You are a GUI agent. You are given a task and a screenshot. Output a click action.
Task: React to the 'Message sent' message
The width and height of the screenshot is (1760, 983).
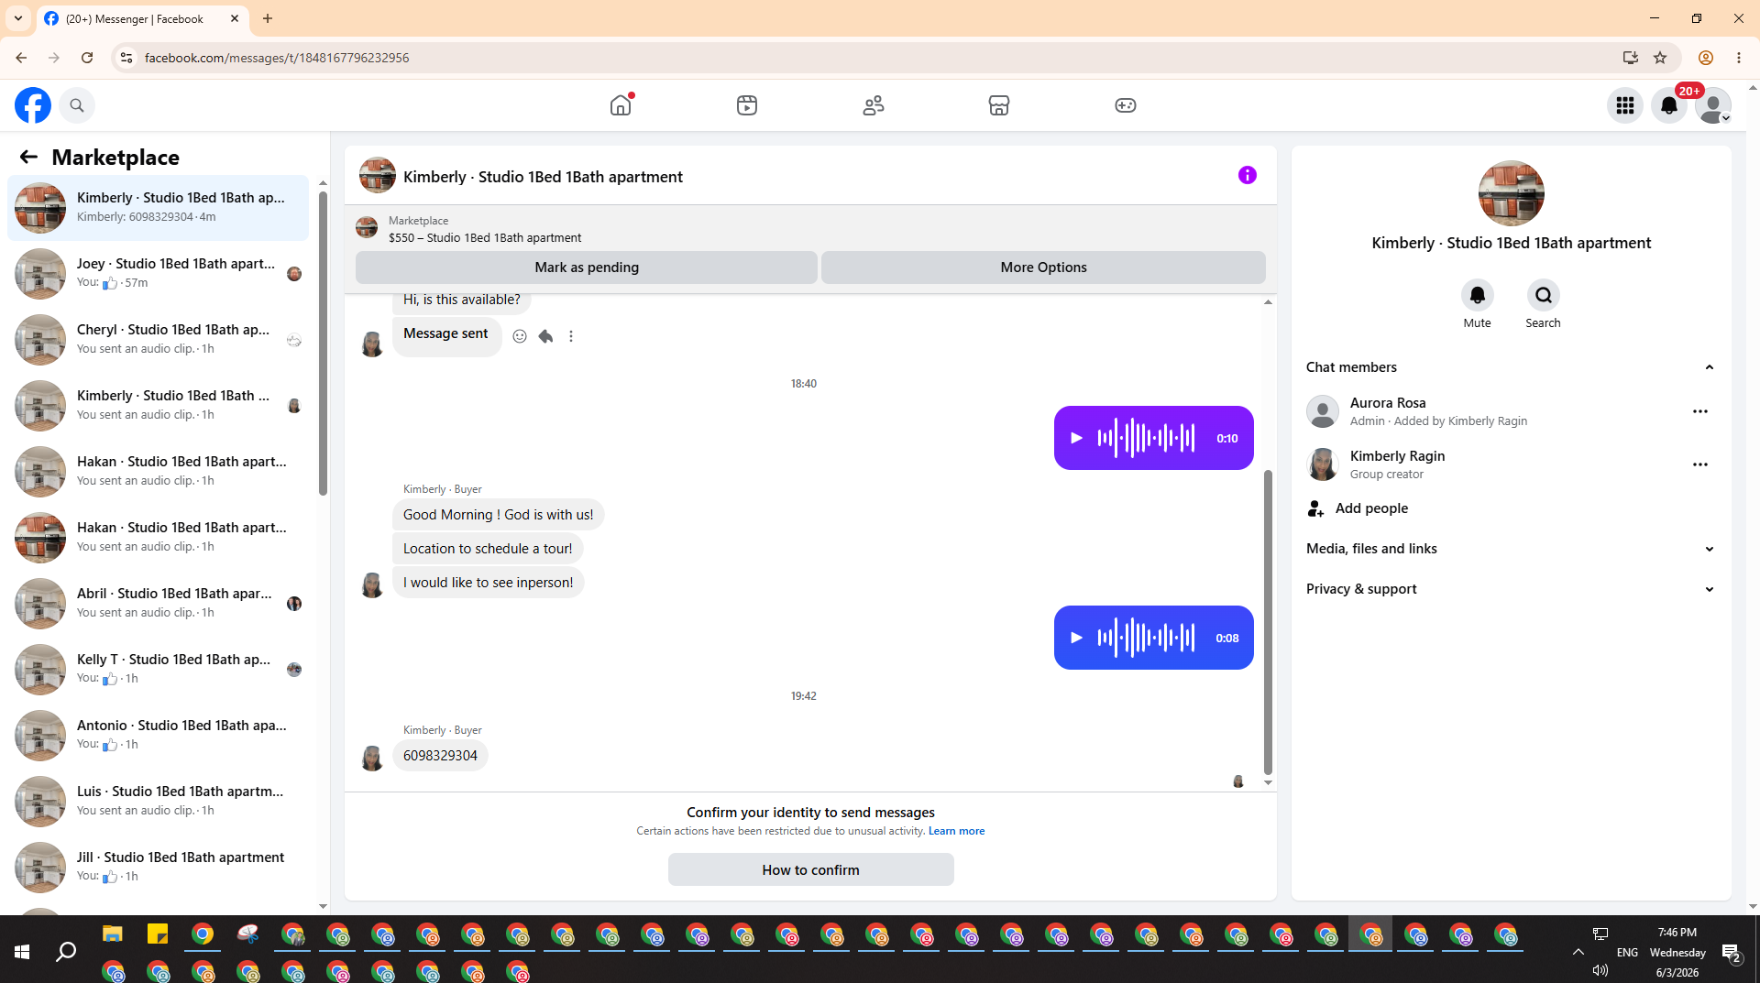click(520, 336)
